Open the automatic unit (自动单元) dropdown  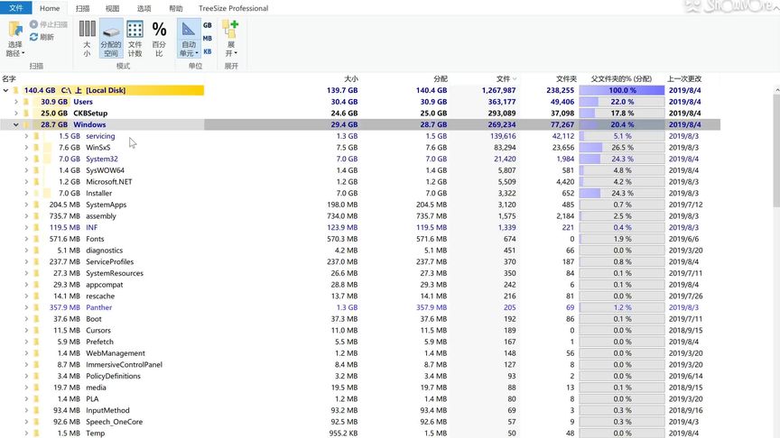pos(189,49)
